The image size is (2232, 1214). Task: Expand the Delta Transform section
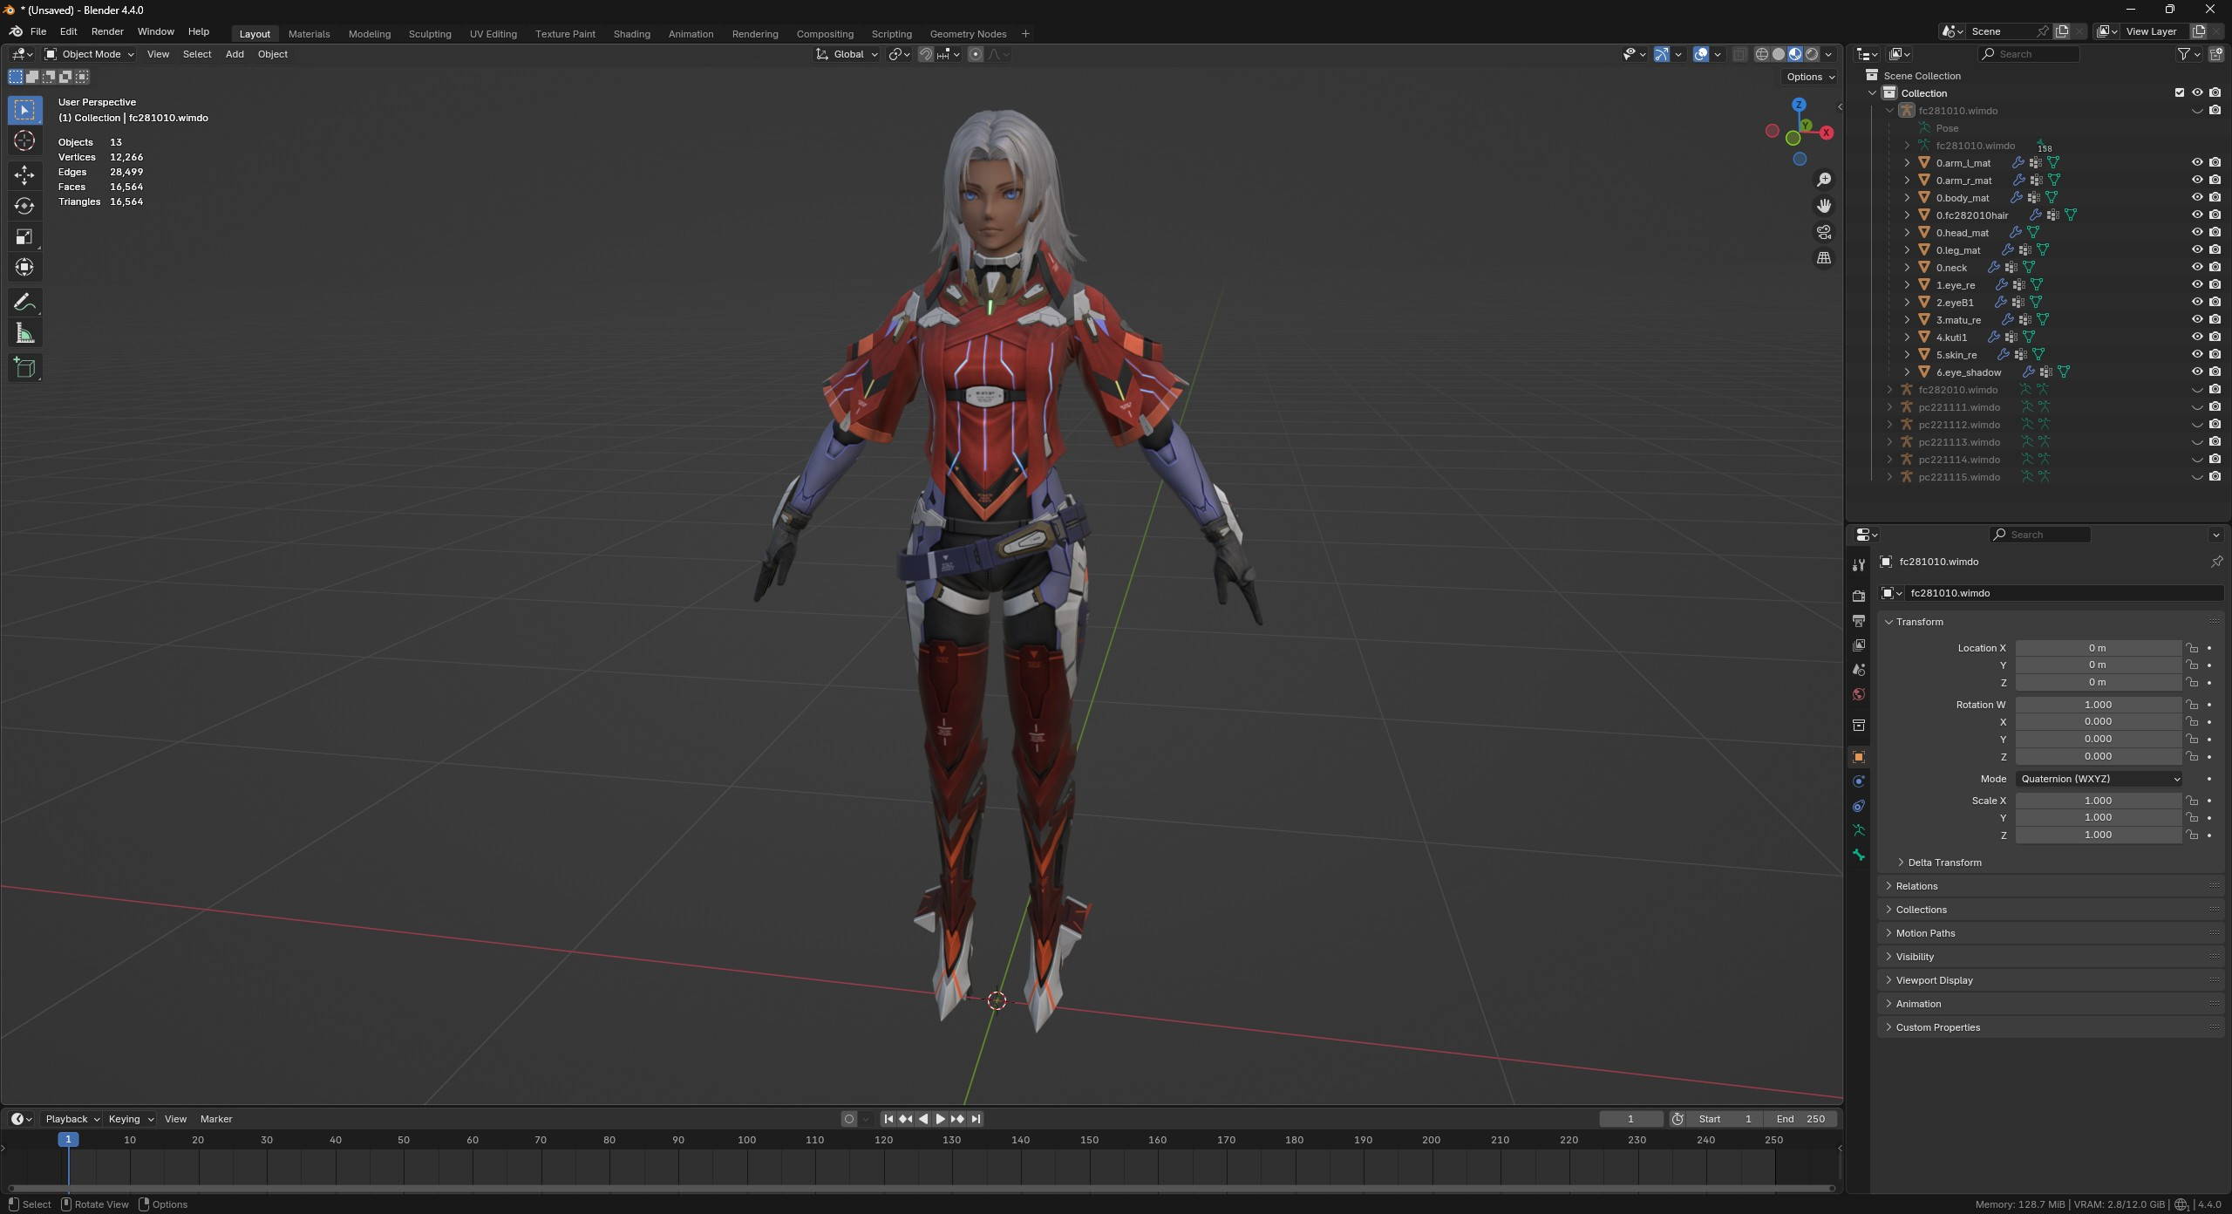tap(1945, 862)
